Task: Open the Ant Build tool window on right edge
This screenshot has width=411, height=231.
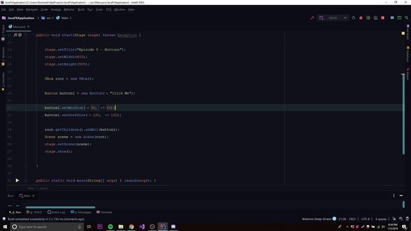Action: [408, 32]
